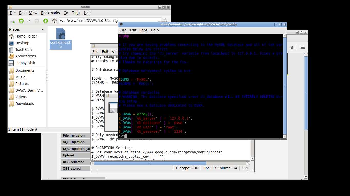The width and height of the screenshot is (350, 196).
Task: Click terminal scrollbar down arrow
Action: pyautogui.click(x=284, y=137)
